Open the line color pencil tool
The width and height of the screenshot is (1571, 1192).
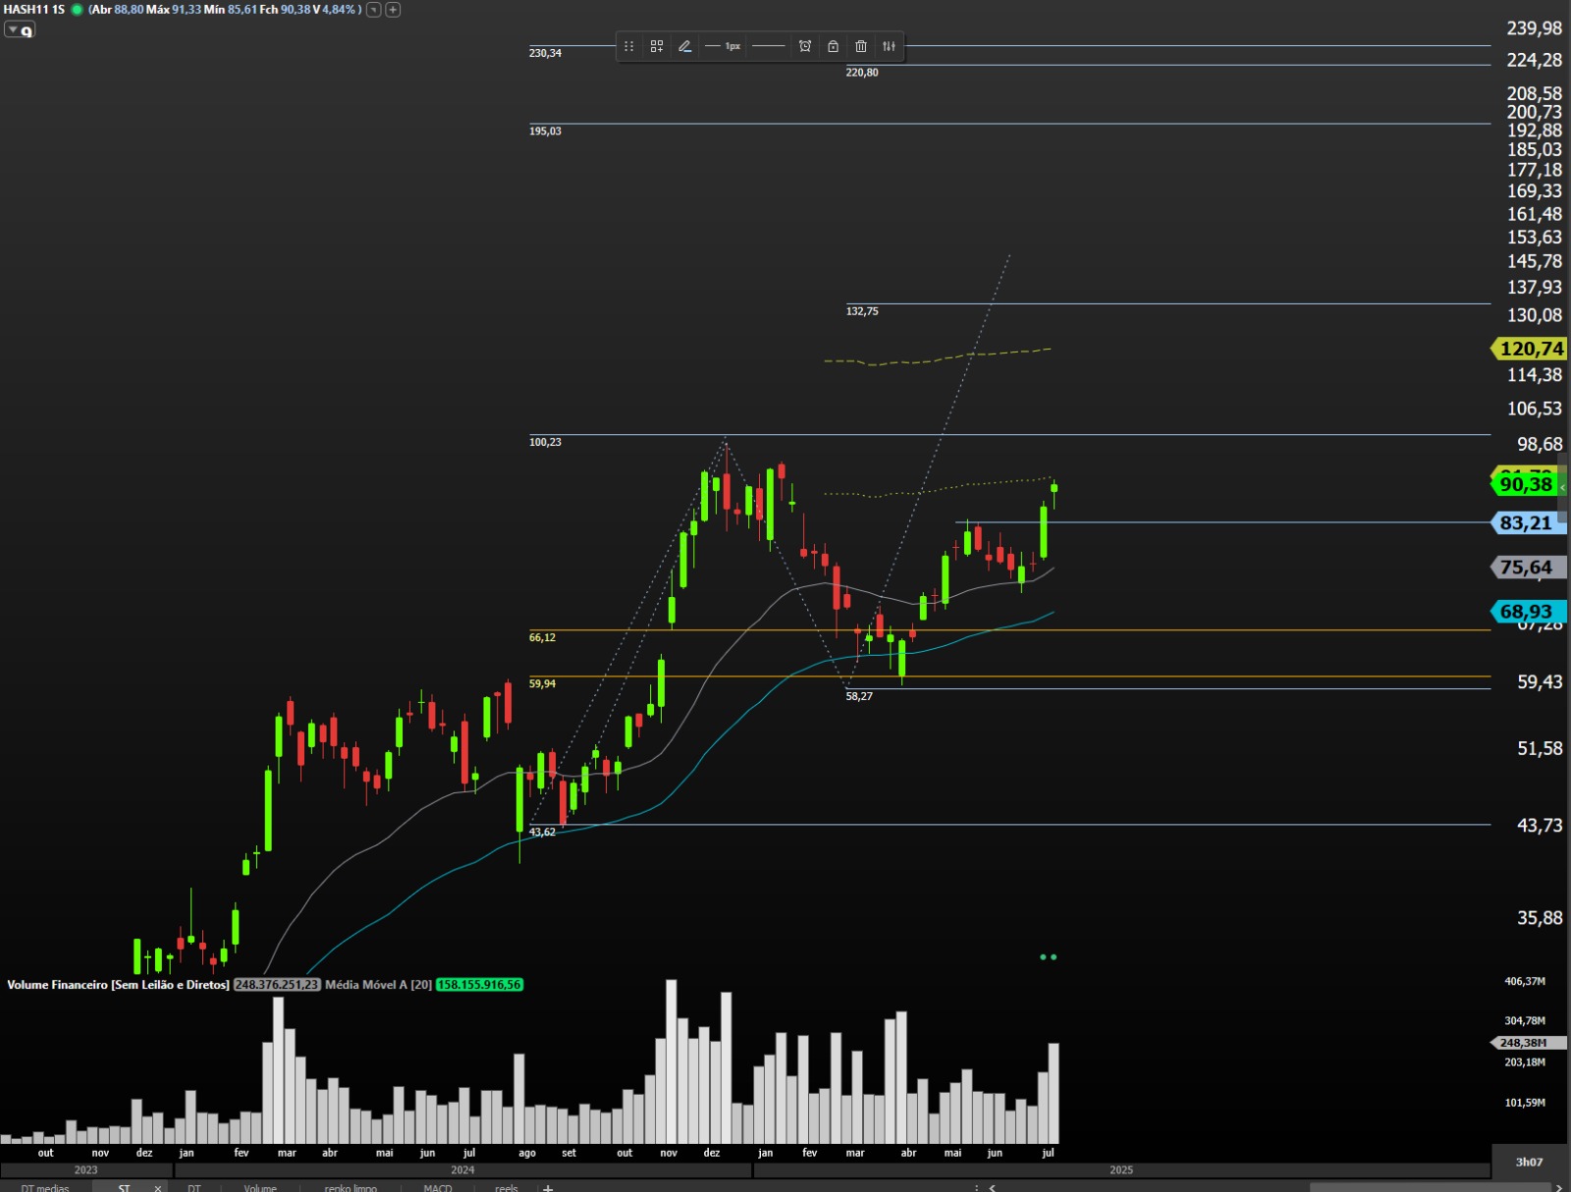pos(685,46)
